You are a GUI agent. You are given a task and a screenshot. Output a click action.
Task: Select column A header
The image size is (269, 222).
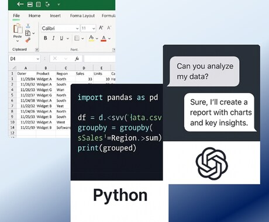pos(26,68)
